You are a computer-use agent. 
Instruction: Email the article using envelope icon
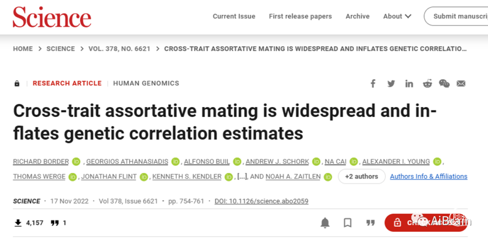coord(461,83)
